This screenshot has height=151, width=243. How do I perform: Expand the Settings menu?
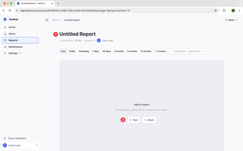(x=15, y=53)
